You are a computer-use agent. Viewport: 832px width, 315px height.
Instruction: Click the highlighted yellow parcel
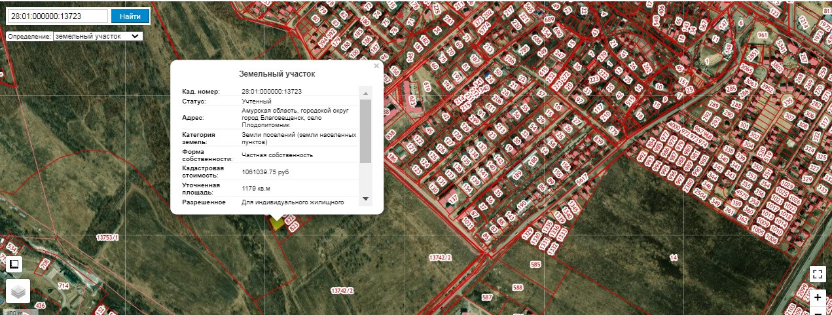click(277, 223)
